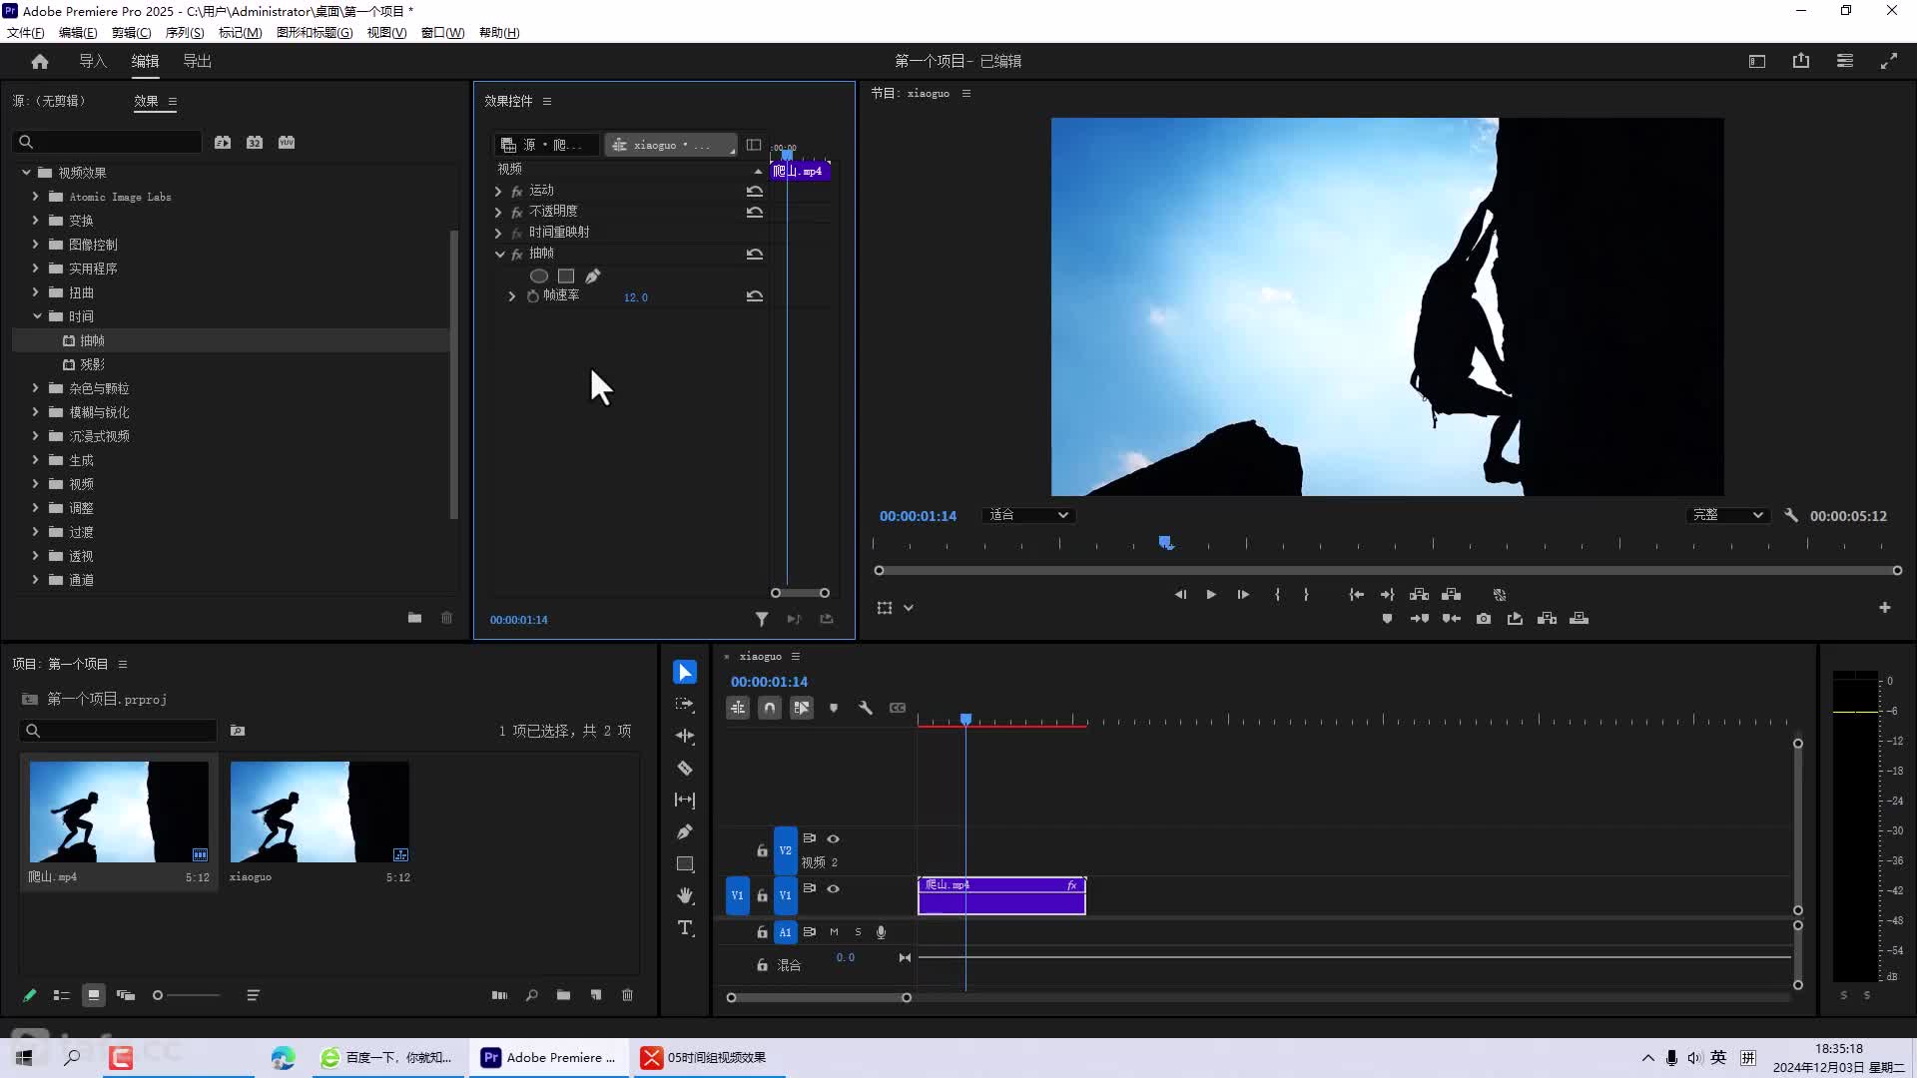Click Export Frame camera icon in program monitor

click(x=1484, y=619)
